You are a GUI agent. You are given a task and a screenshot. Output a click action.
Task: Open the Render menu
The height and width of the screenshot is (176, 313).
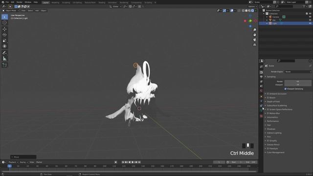[x=20, y=2]
